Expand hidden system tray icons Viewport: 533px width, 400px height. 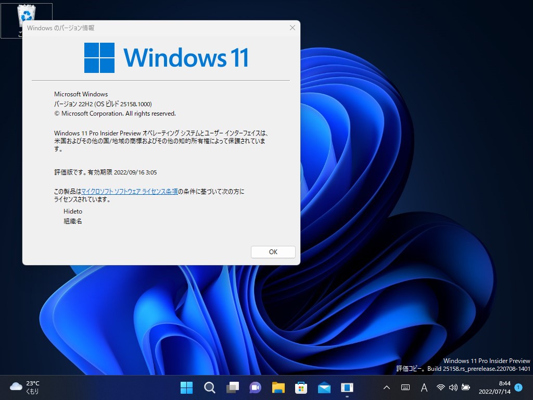386,387
